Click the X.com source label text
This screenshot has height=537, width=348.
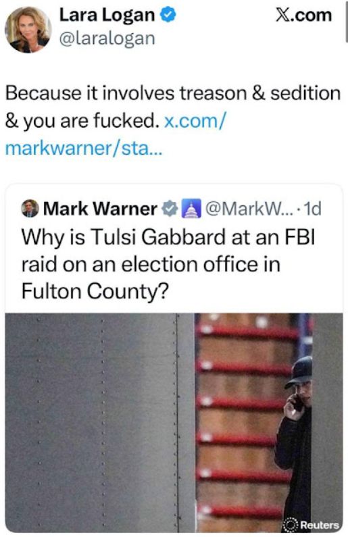coord(304,16)
